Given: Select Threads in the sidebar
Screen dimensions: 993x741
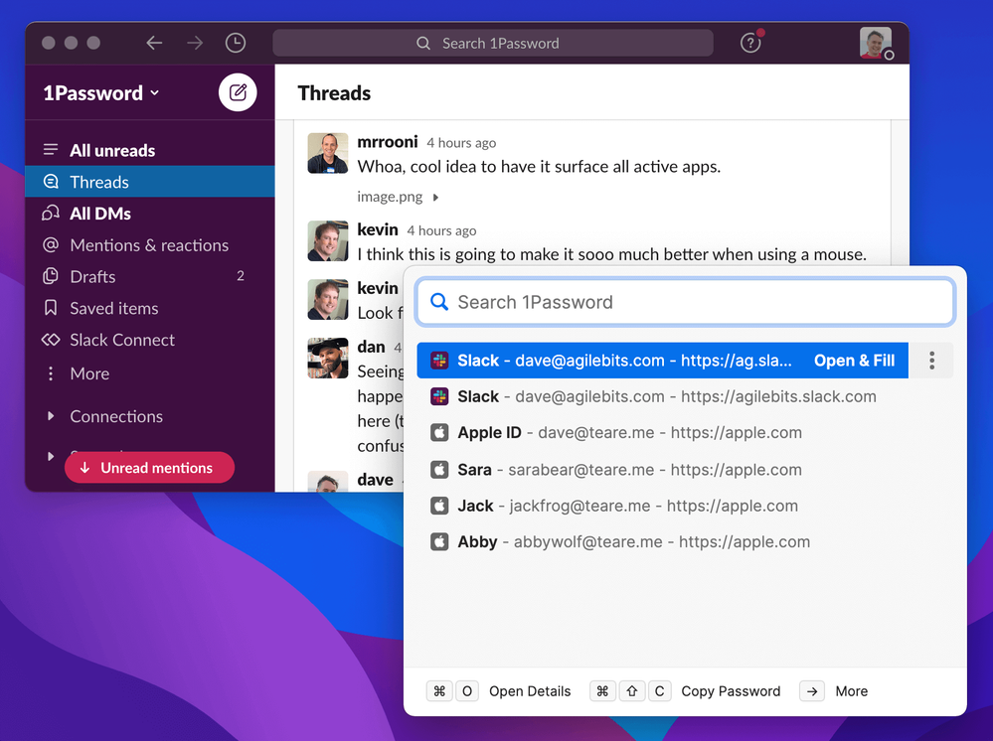Looking at the screenshot, I should tap(99, 182).
